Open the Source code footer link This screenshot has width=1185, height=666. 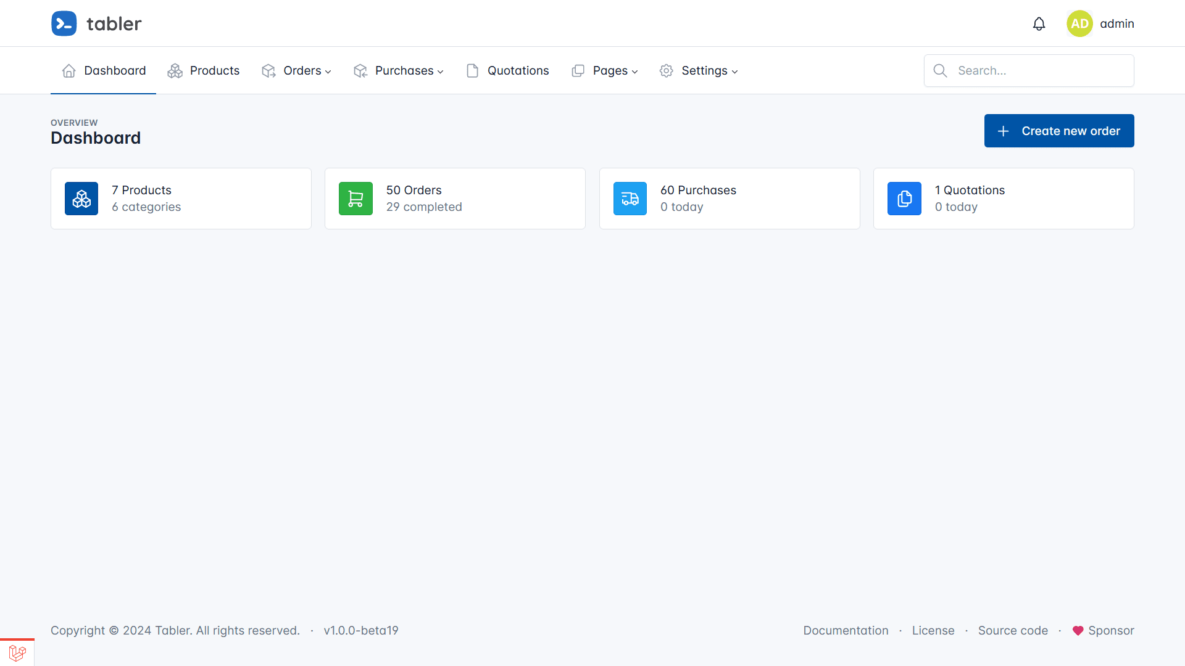pyautogui.click(x=1013, y=630)
